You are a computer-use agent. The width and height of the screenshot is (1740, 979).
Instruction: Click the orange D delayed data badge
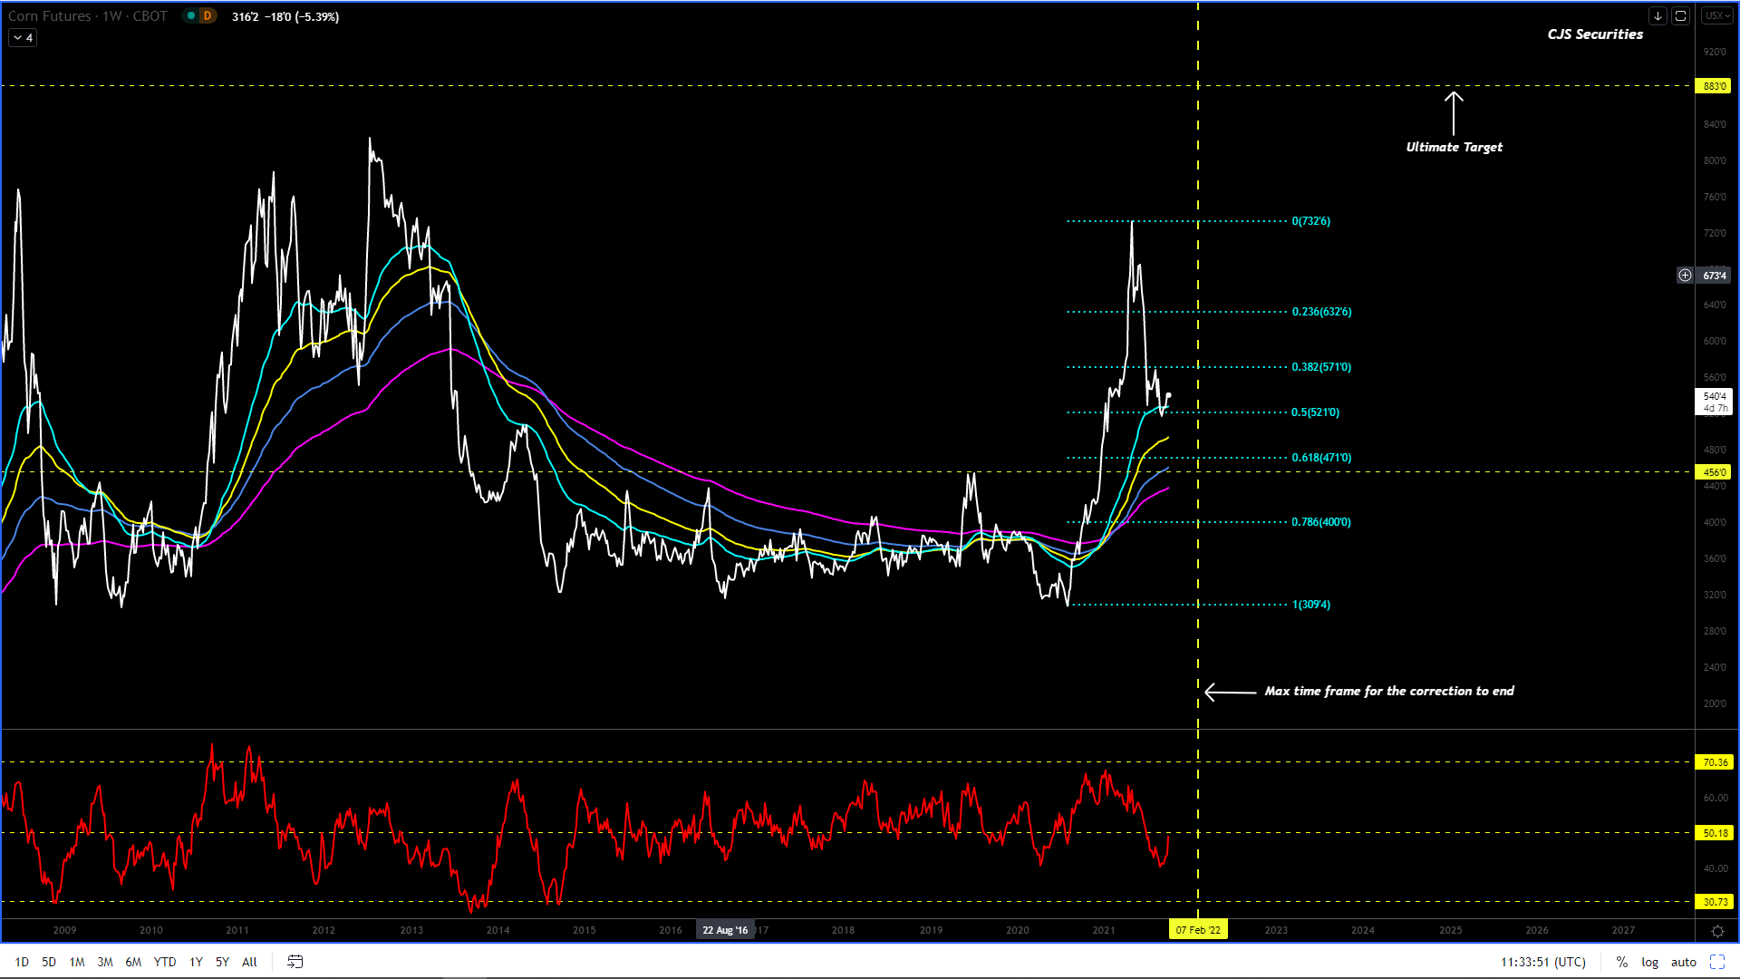208,16
